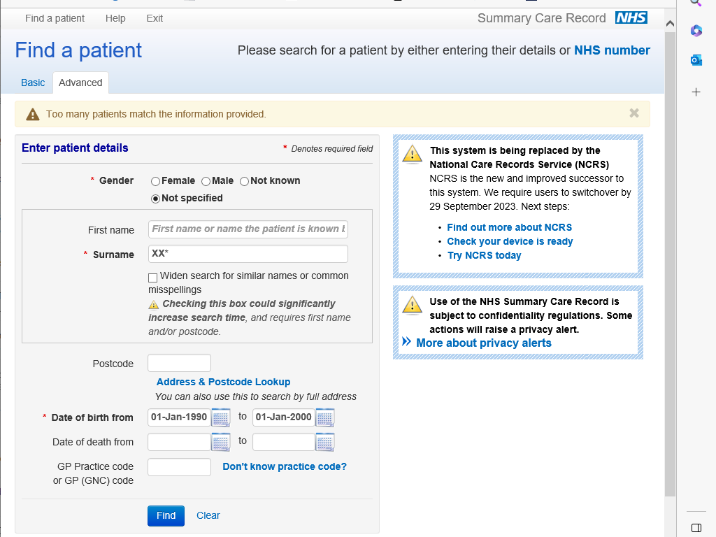716x537 pixels.
Task: Open Outlook in the browser sidebar
Action: coord(696,60)
